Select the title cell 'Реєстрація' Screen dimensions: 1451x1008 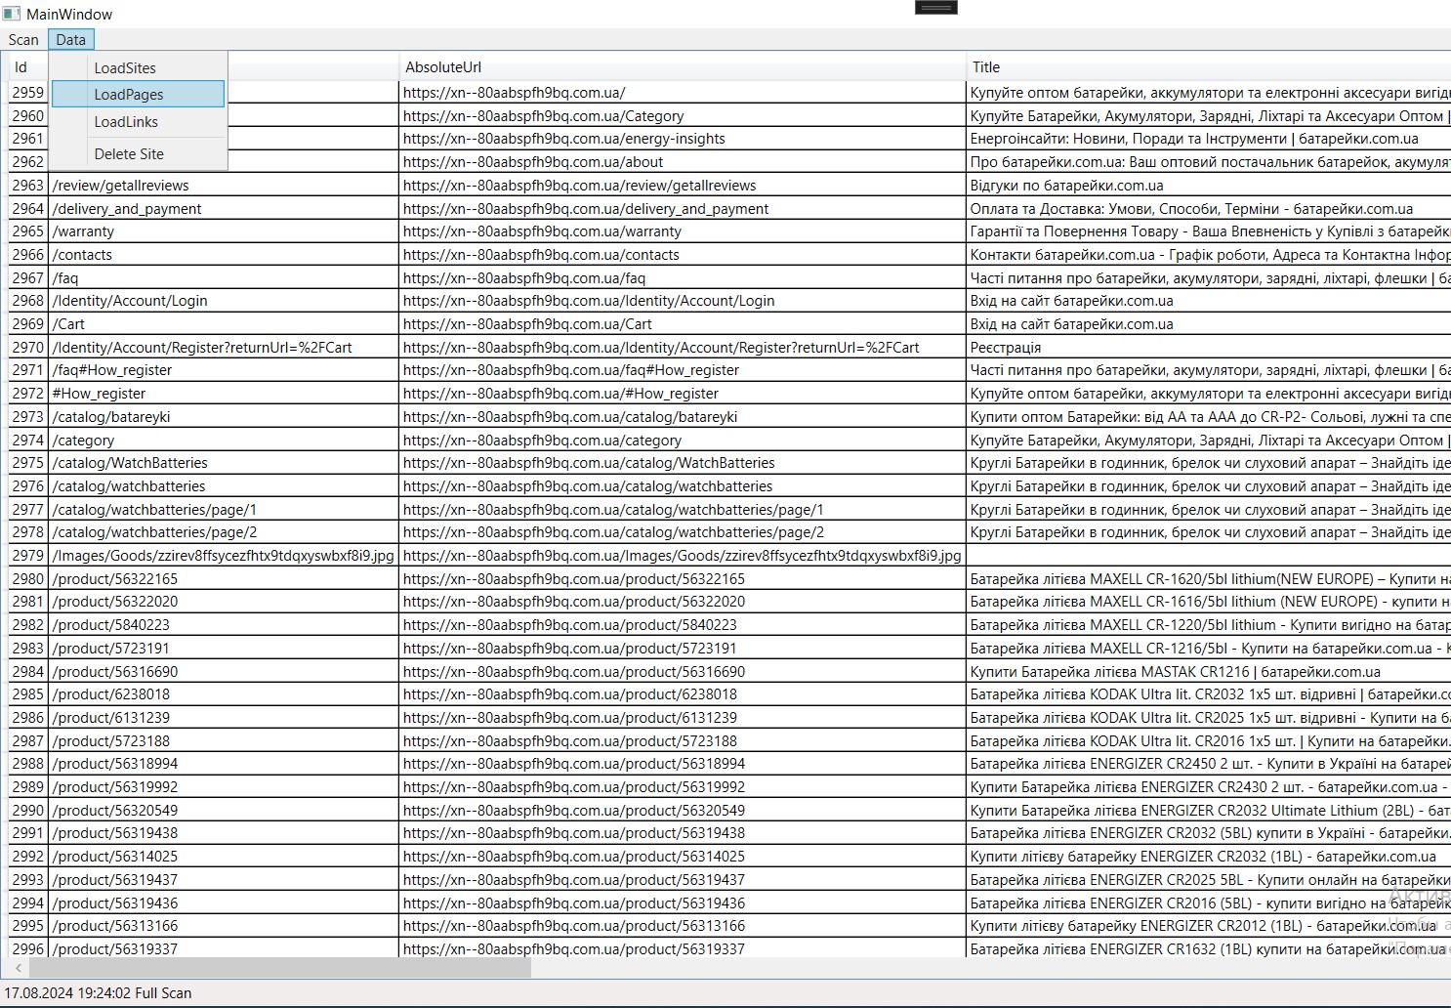[x=1209, y=348]
